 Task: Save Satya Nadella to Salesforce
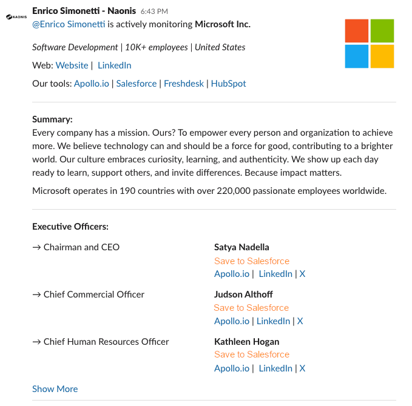pyautogui.click(x=252, y=261)
